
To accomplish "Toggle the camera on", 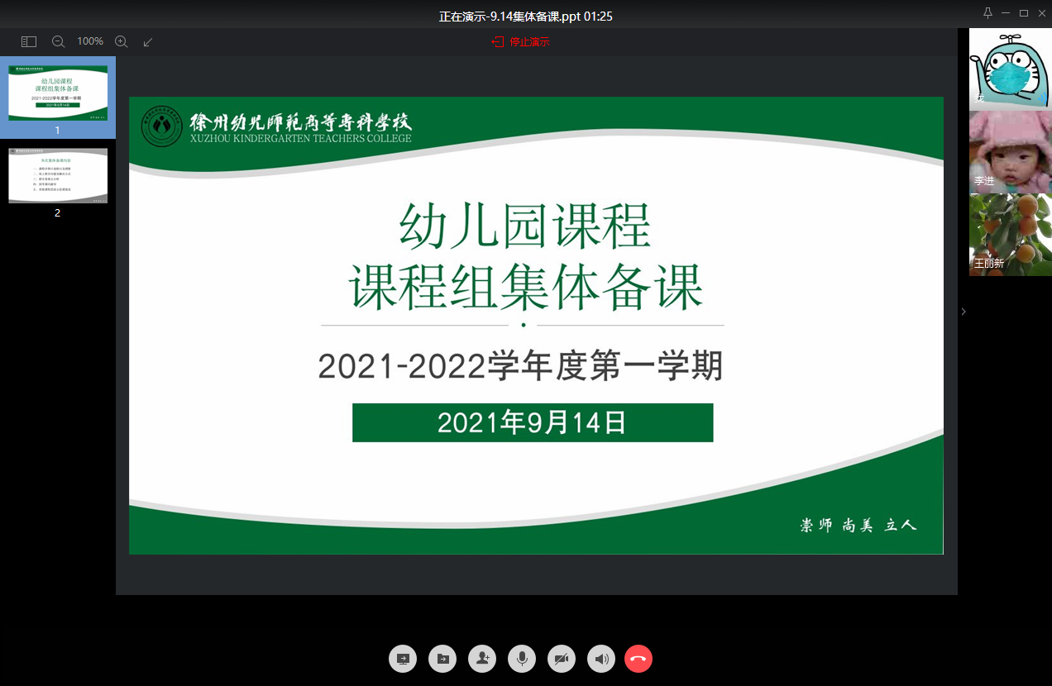I will coord(562,659).
